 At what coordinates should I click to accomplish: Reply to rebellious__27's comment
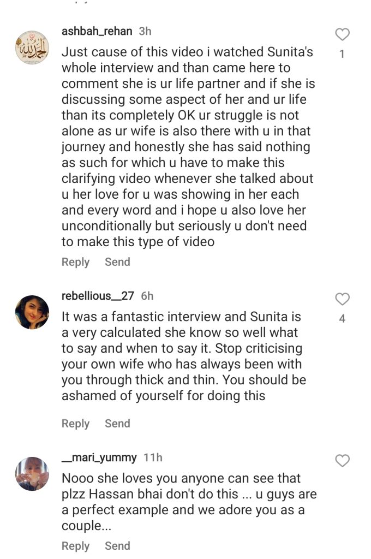pos(75,424)
